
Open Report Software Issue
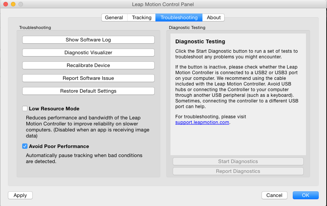(x=88, y=78)
